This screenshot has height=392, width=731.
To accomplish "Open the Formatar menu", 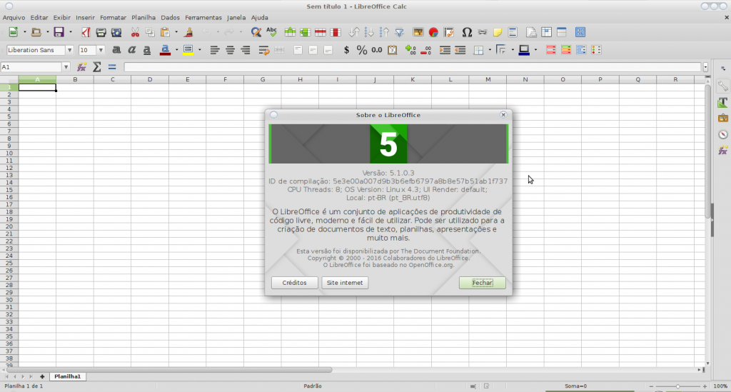I will (x=113, y=18).
